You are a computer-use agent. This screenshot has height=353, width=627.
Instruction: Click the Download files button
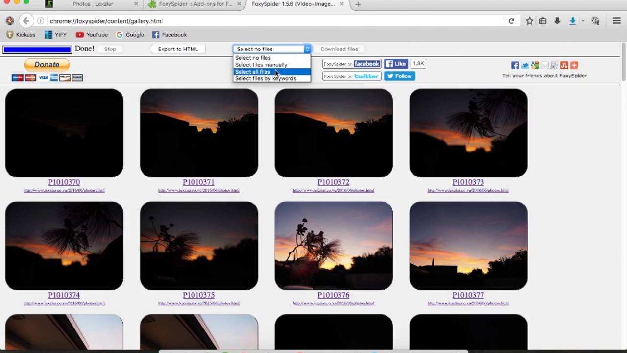tap(339, 49)
